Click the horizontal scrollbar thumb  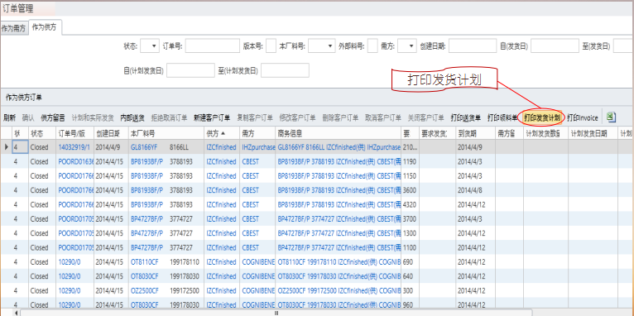coord(276,313)
